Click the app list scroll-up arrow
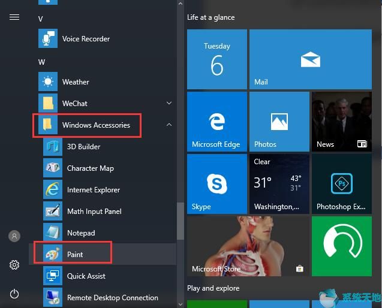Viewport: 382px width, 308px height. pyautogui.click(x=181, y=4)
